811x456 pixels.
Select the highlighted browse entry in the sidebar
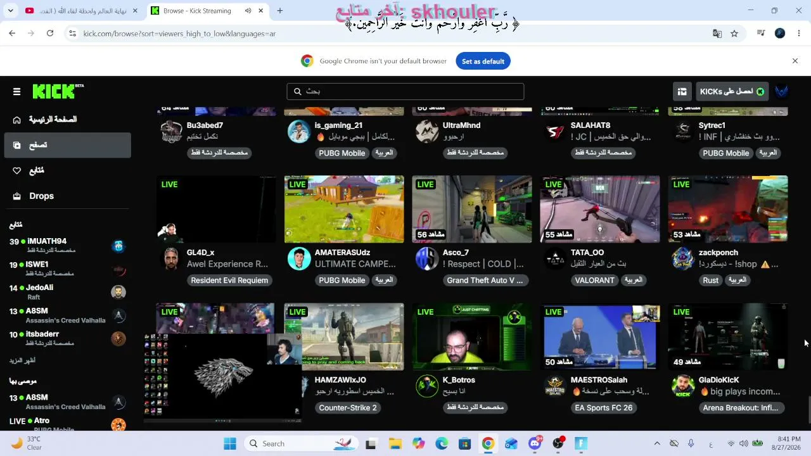67,145
